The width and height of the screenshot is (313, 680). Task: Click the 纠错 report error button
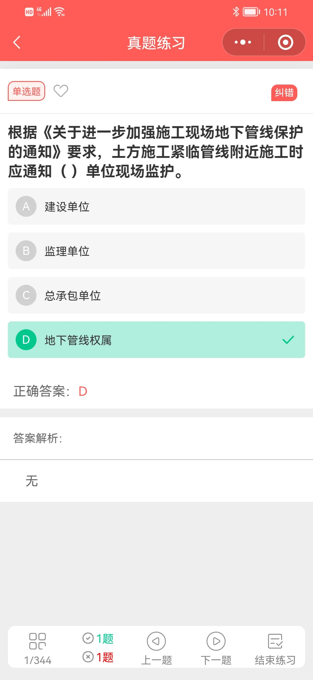click(x=284, y=93)
